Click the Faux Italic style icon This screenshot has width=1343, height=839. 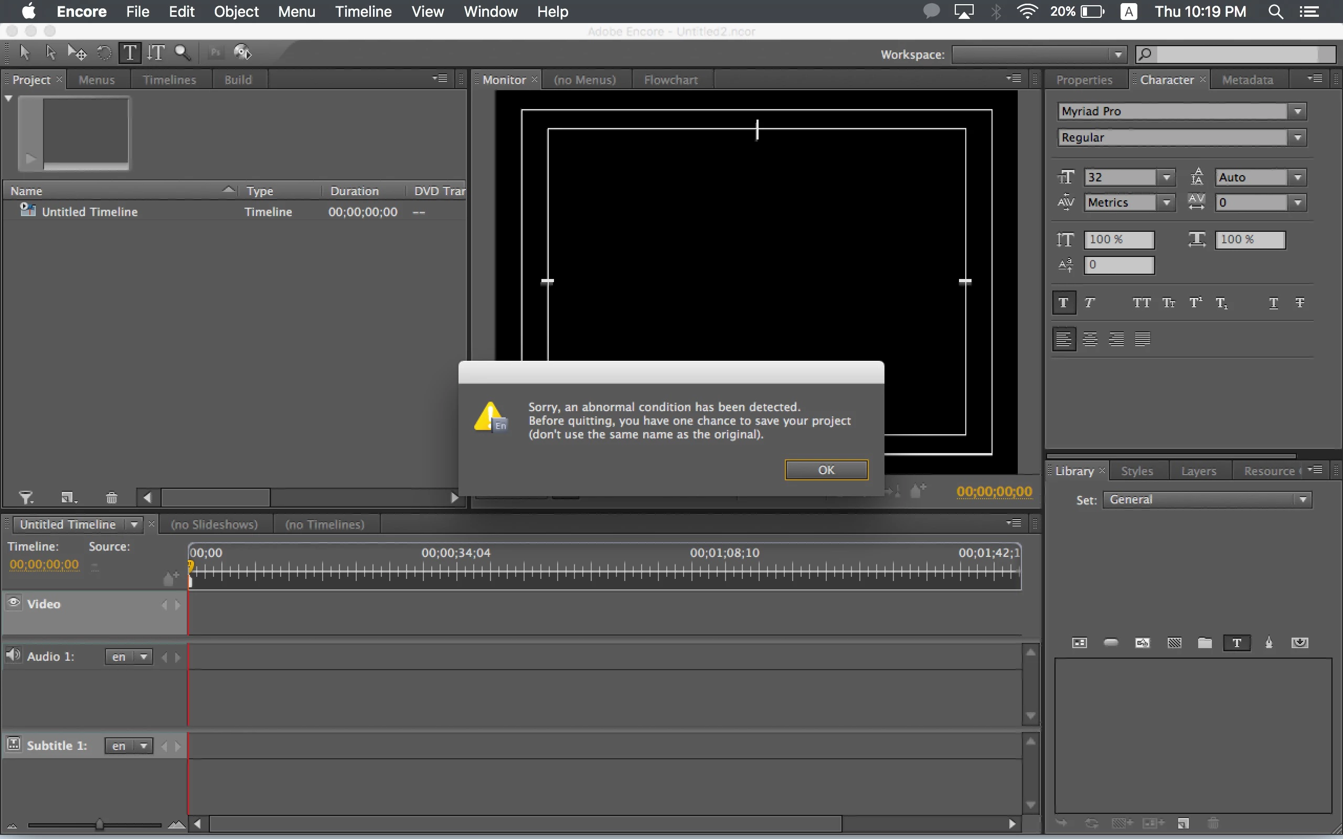[1090, 303]
